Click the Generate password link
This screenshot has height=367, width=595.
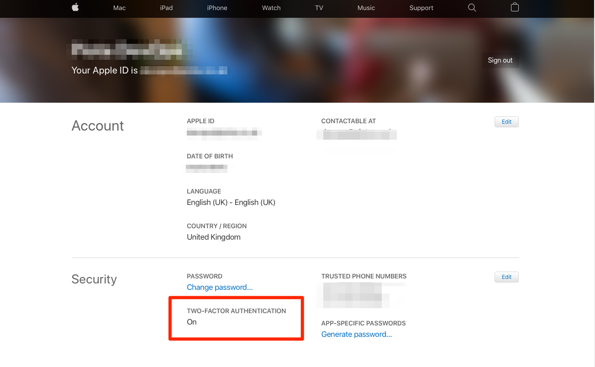click(x=357, y=334)
